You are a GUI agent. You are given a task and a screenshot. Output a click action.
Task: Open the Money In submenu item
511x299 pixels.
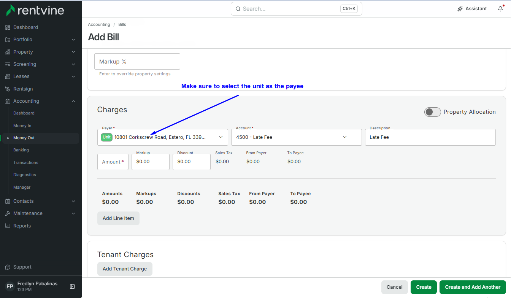point(22,126)
